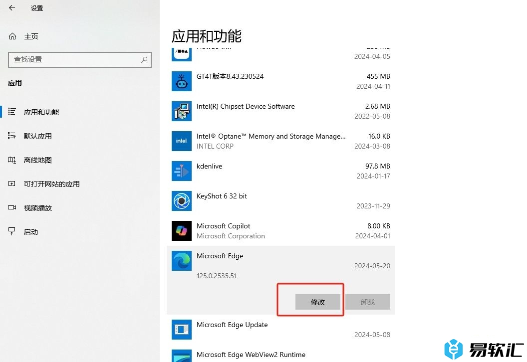Image resolution: width=527 pixels, height=362 pixels.
Task: Click the GT4T robot app icon
Action: [x=182, y=81]
